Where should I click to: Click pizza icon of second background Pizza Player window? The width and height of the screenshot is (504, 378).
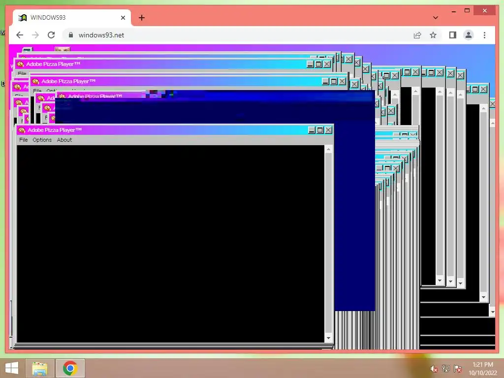pyautogui.click(x=35, y=81)
